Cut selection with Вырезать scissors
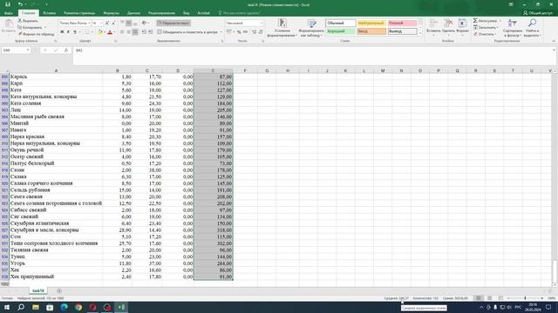558x313 pixels. [x=28, y=21]
